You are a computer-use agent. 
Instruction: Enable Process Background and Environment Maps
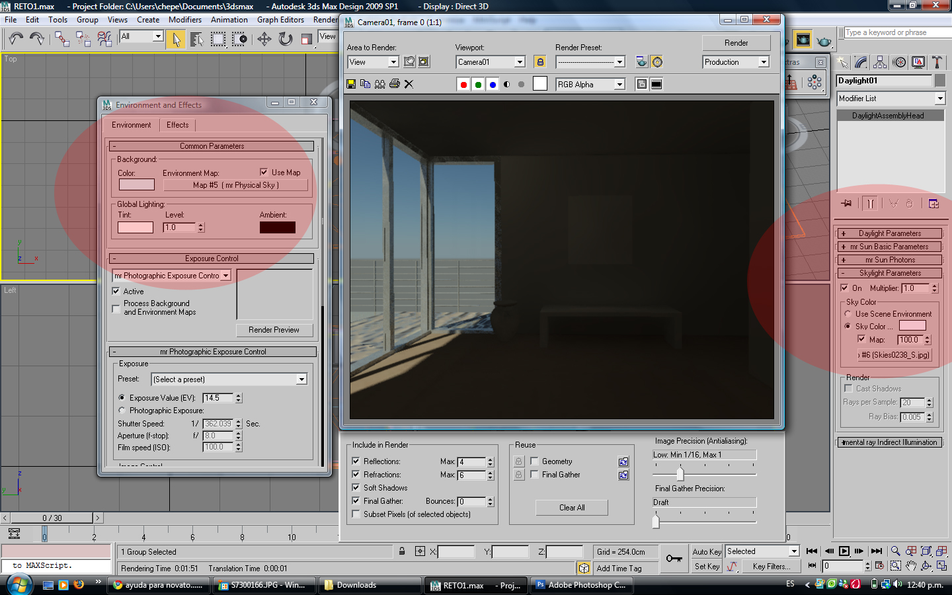[x=116, y=308]
